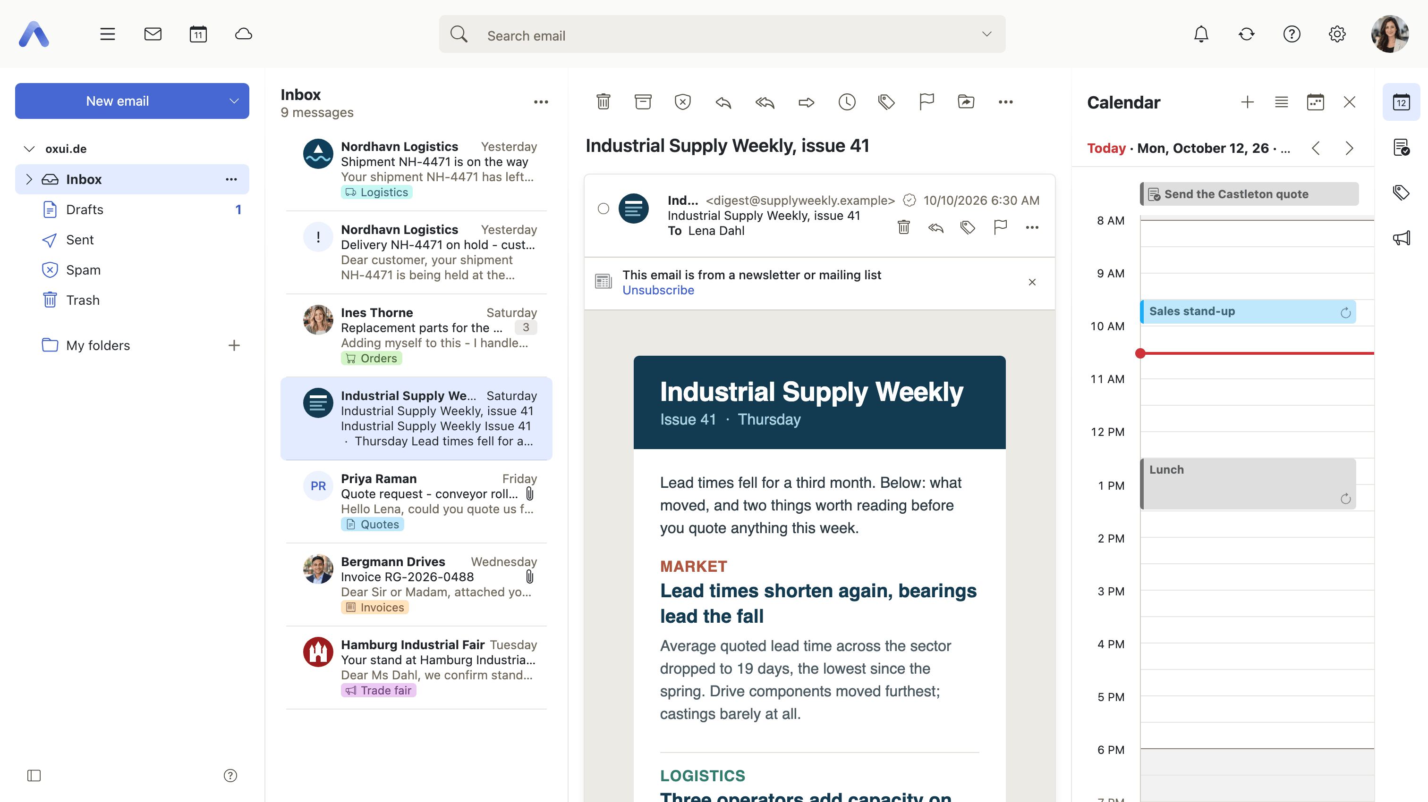The height and width of the screenshot is (802, 1428).
Task: Forward the Industrial Supply Weekly email
Action: [806, 102]
